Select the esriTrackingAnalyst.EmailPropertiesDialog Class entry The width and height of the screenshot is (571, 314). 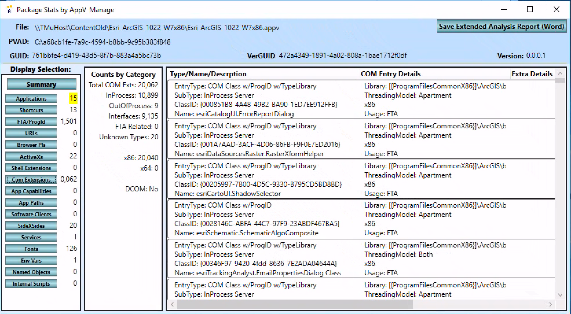[x=361, y=259]
